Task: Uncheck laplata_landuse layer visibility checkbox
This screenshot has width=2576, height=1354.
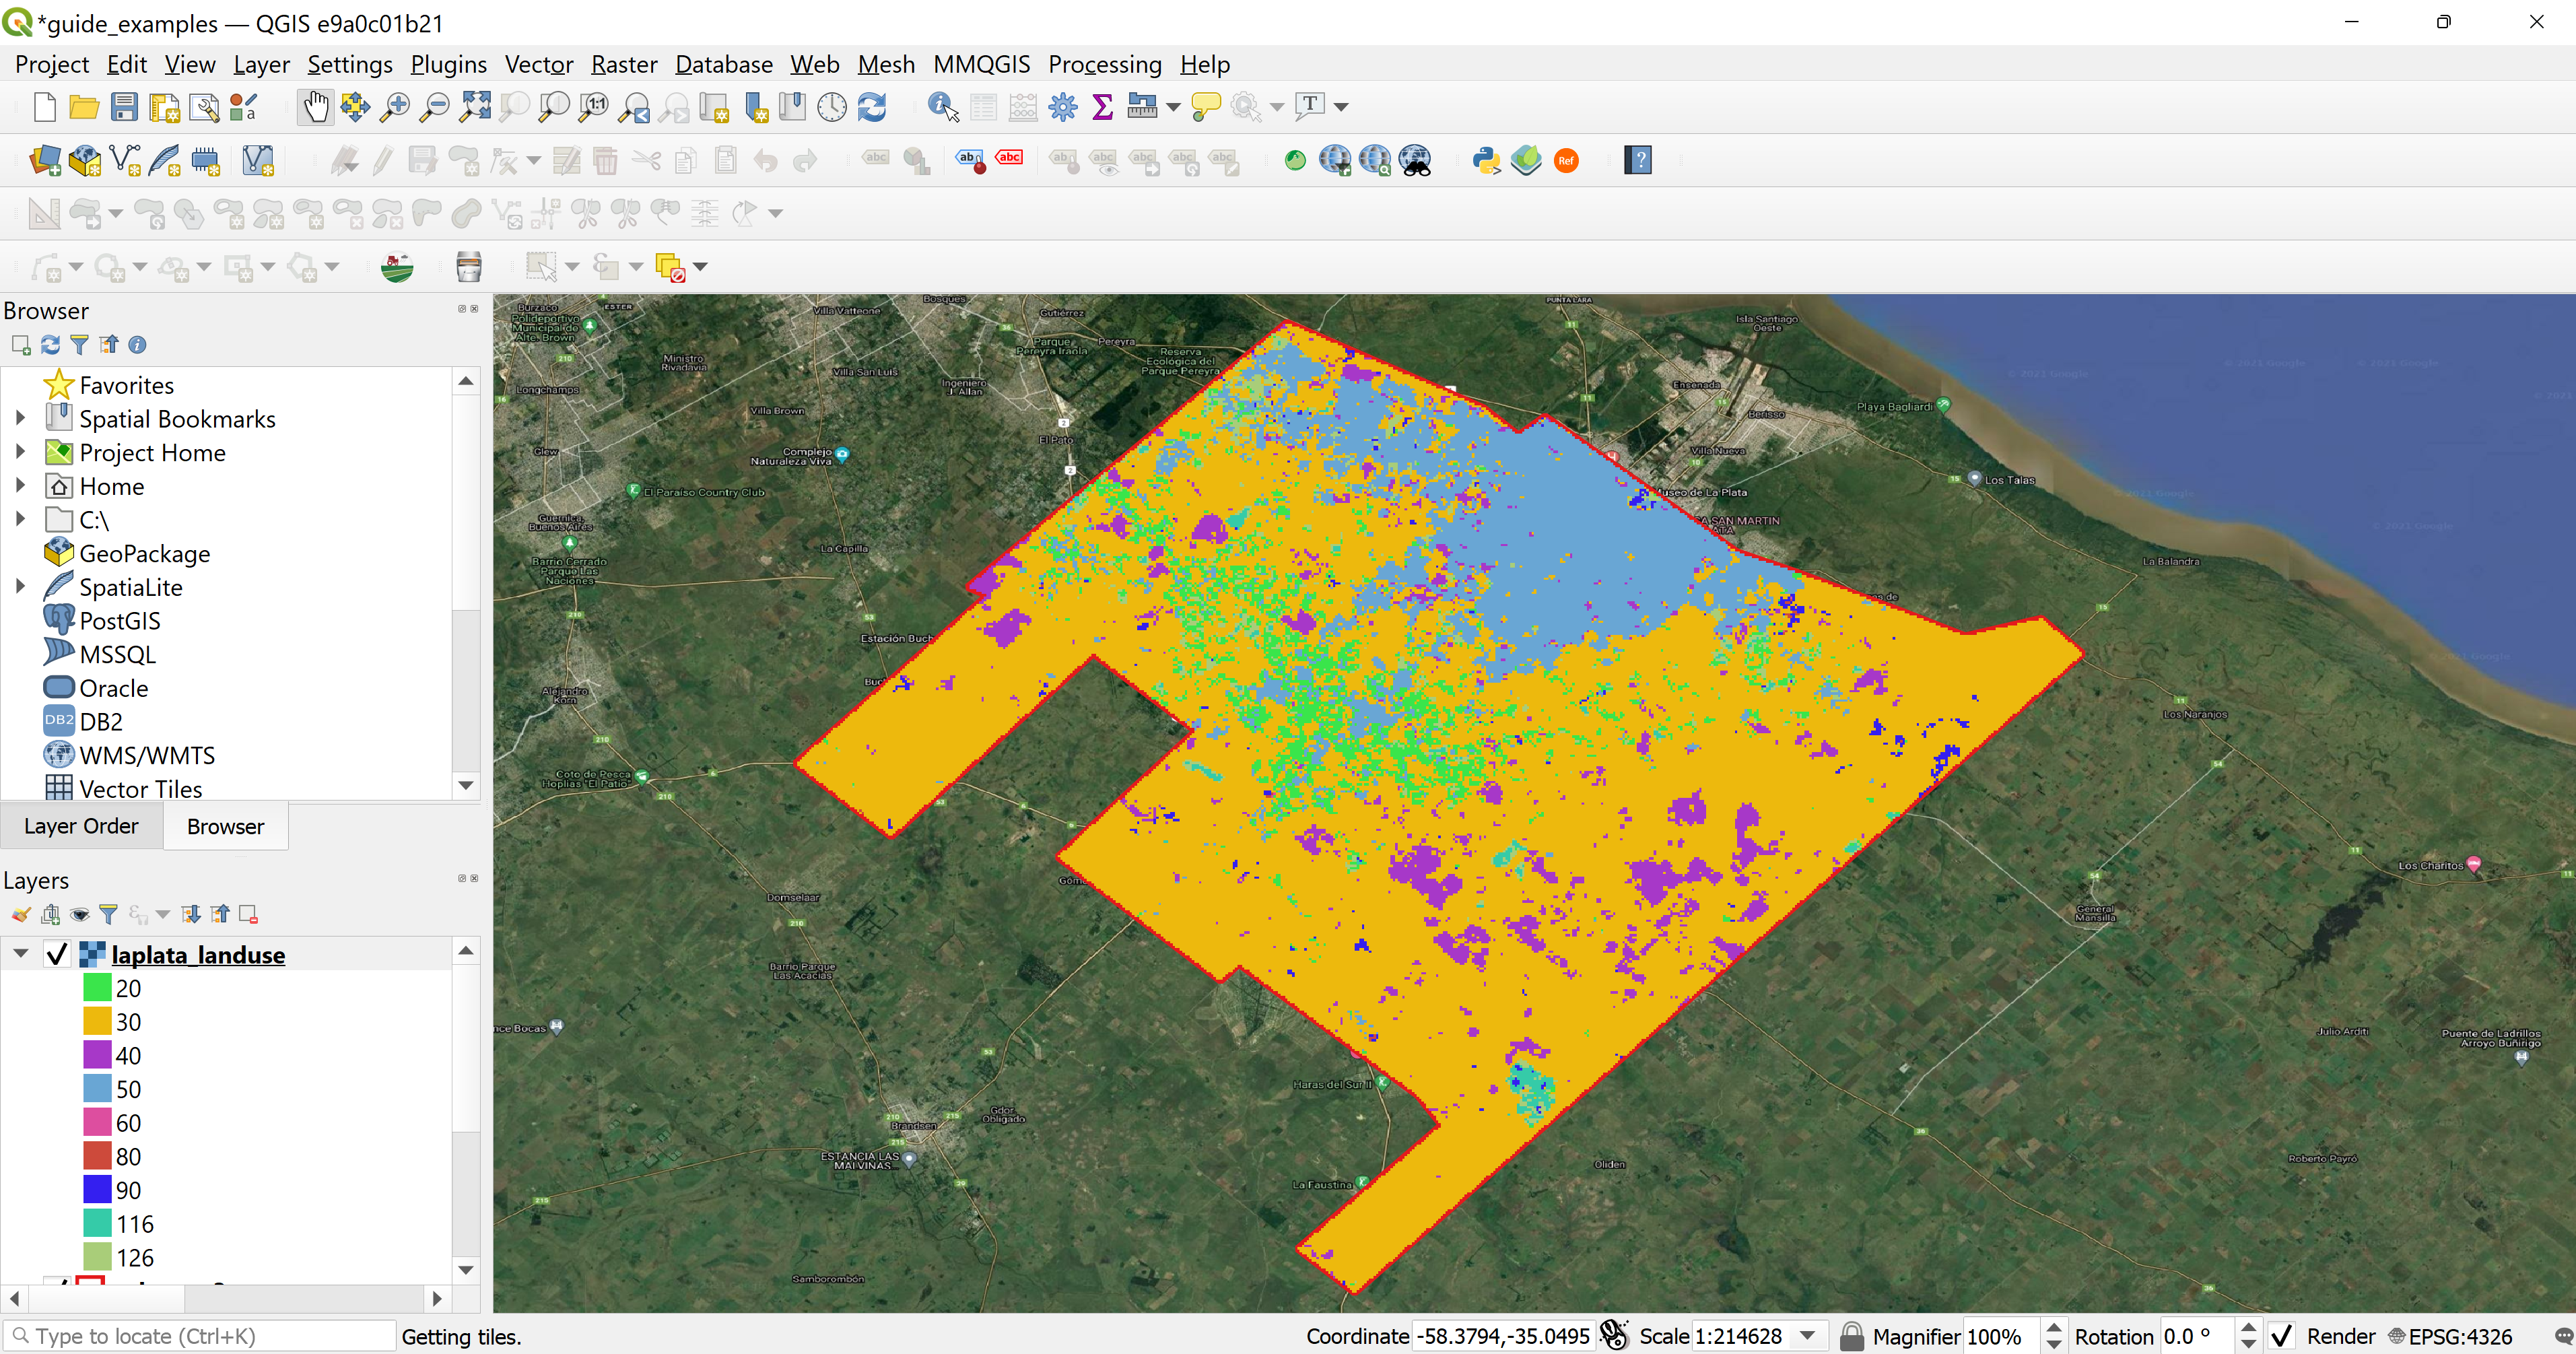Action: [57, 955]
